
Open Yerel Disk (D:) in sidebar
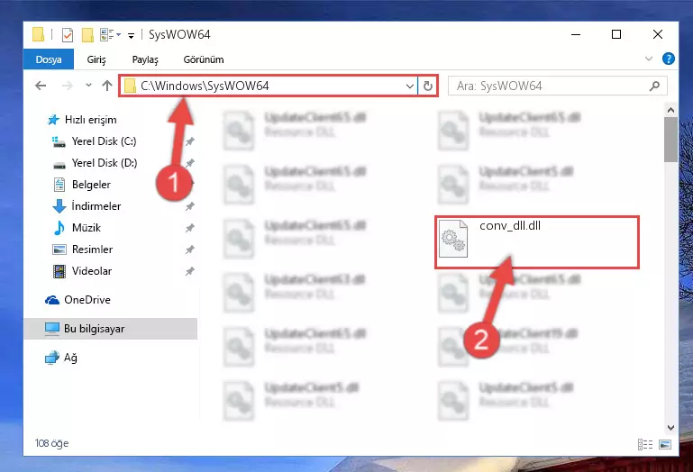tap(105, 163)
